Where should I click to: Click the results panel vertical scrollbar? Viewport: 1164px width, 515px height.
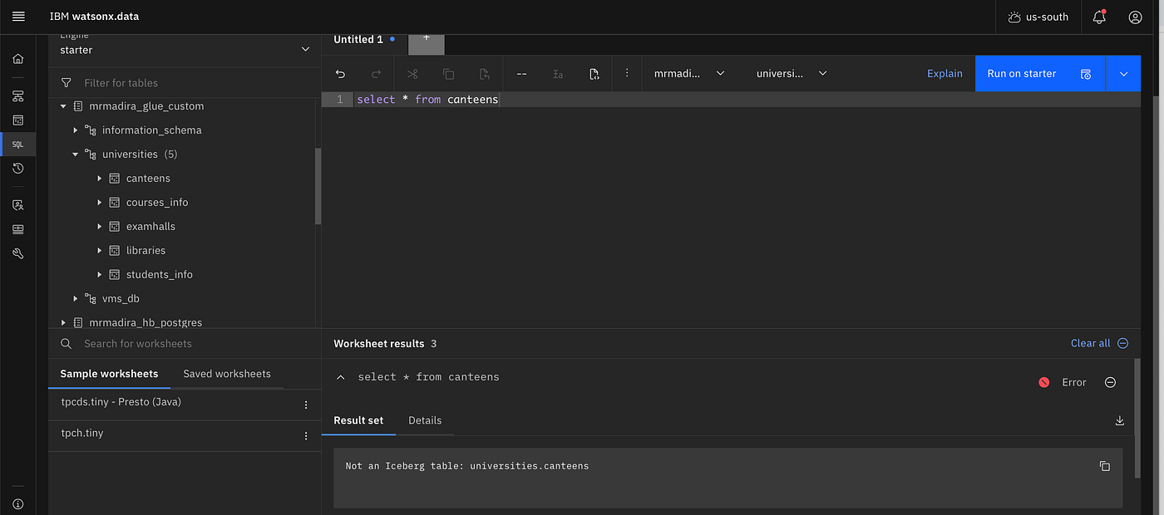[1137, 419]
